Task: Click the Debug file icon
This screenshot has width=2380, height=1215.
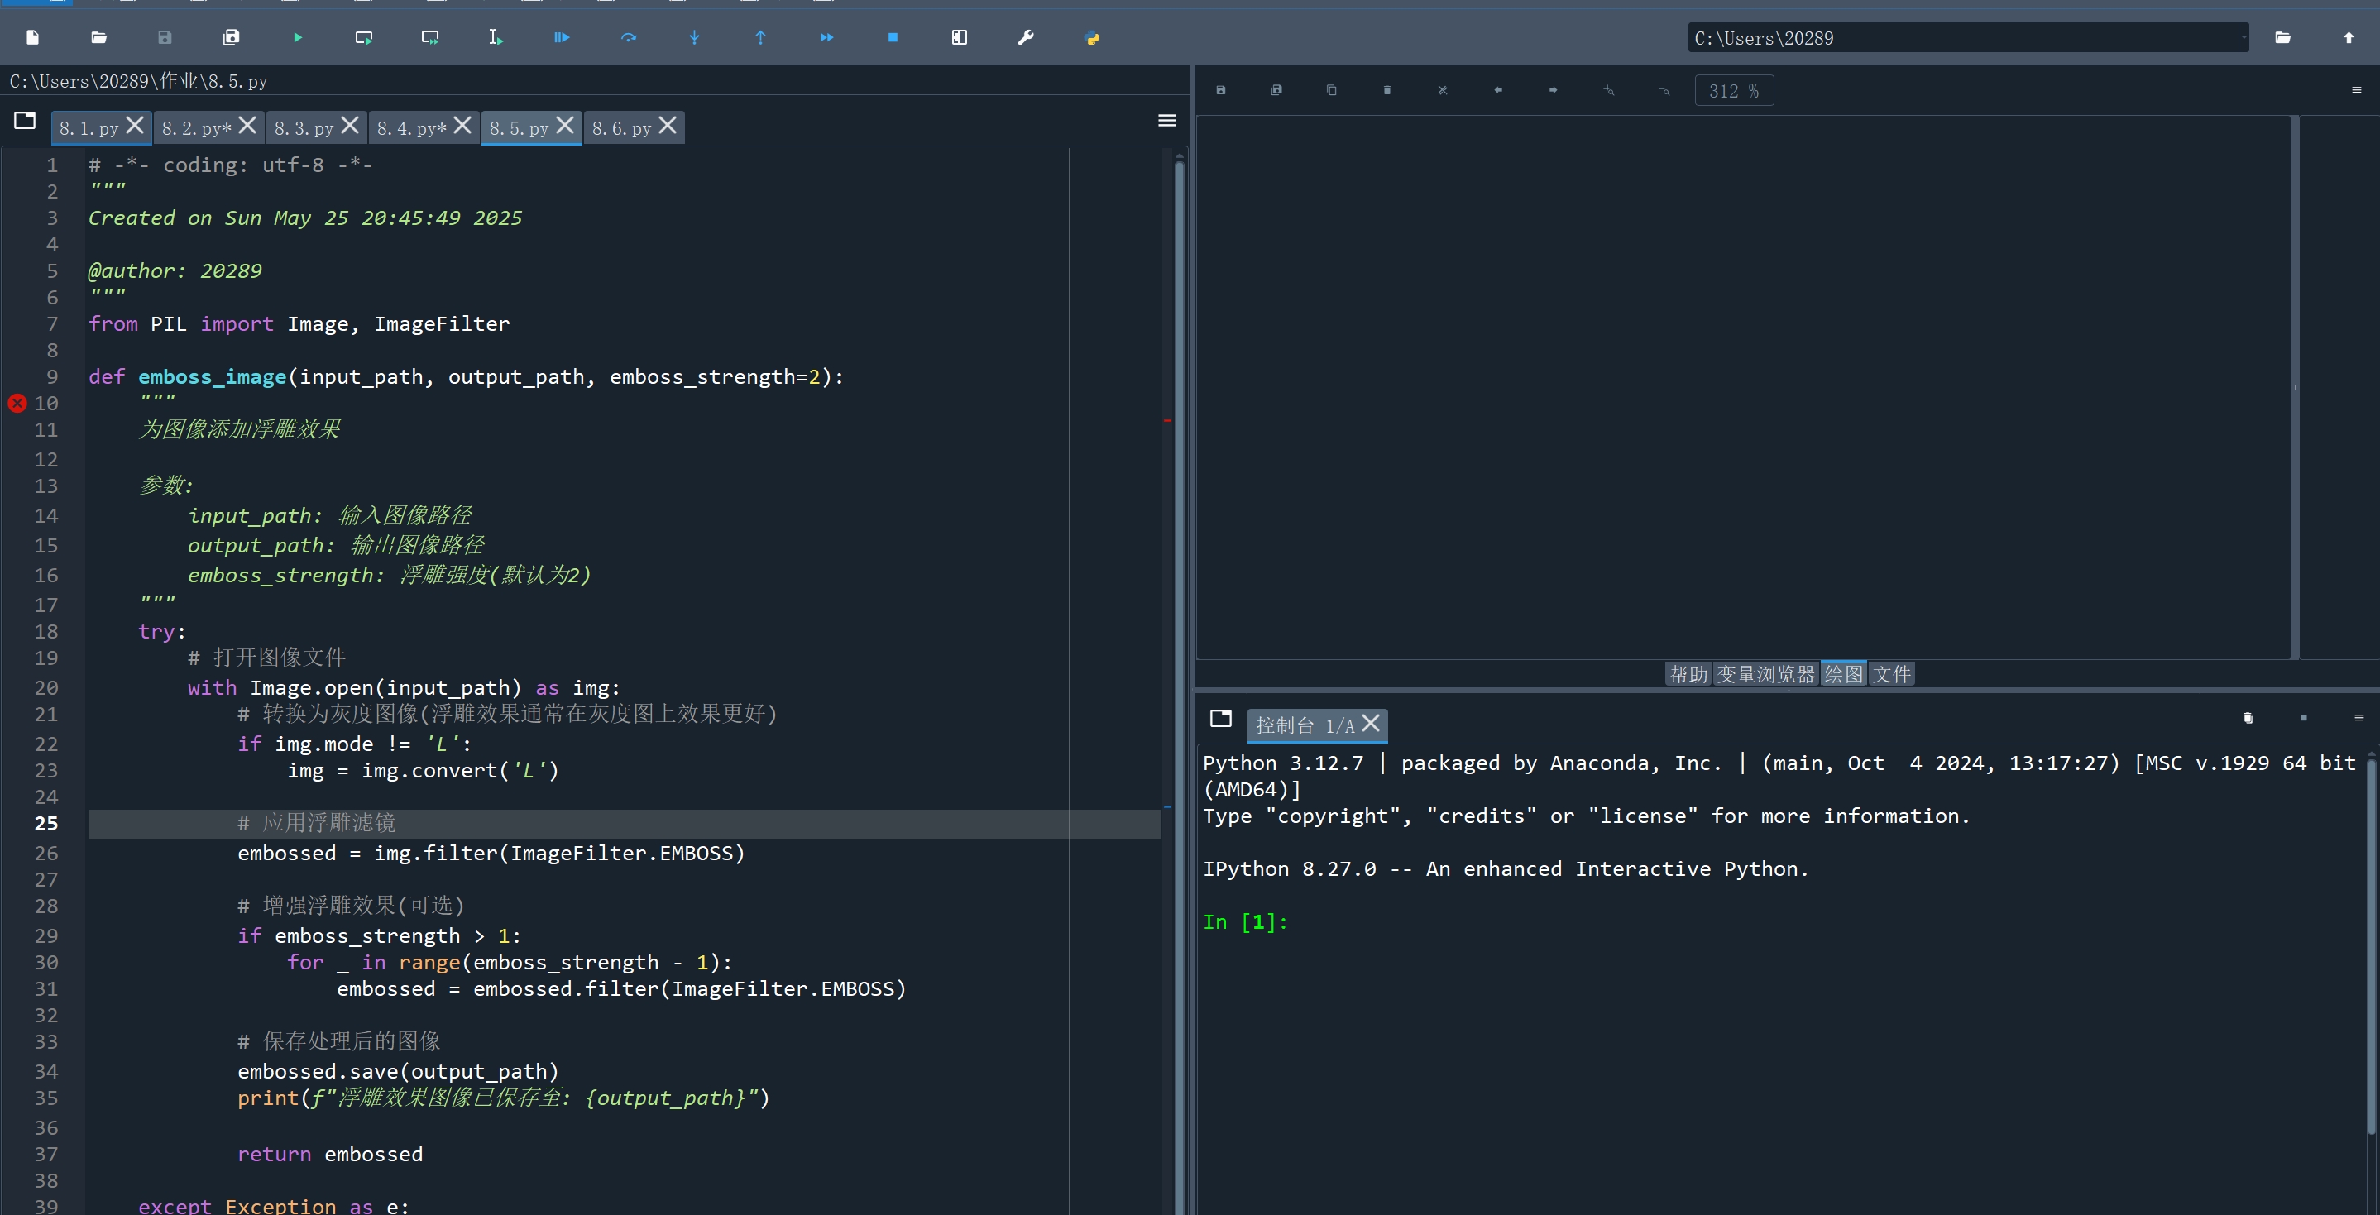Action: click(x=562, y=38)
